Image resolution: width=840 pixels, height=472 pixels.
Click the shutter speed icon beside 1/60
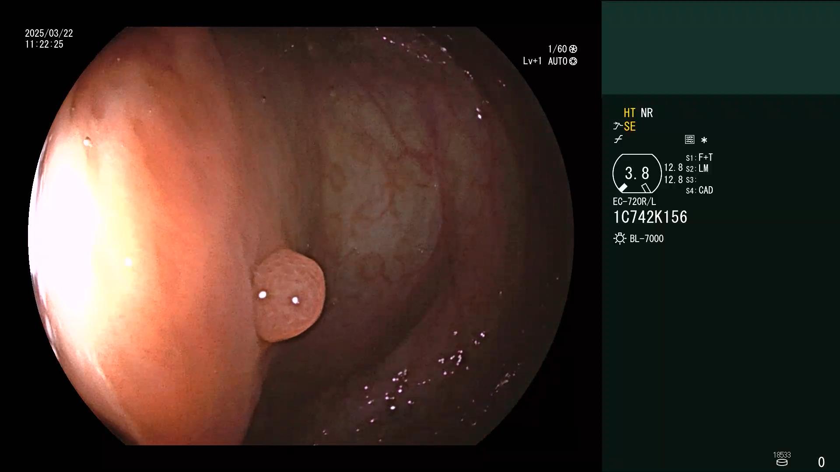pos(573,49)
